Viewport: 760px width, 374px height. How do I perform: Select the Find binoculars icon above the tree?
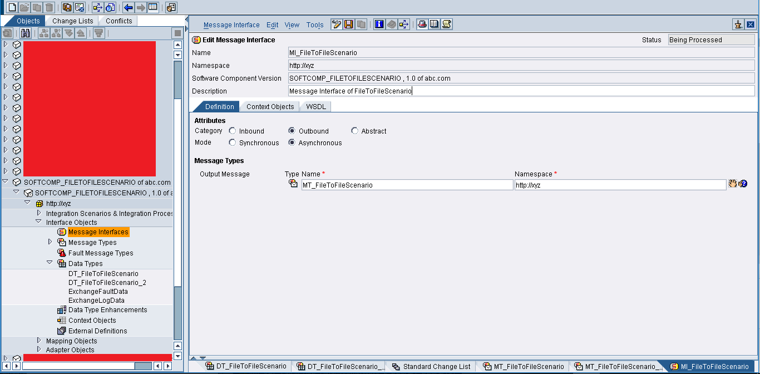[25, 33]
